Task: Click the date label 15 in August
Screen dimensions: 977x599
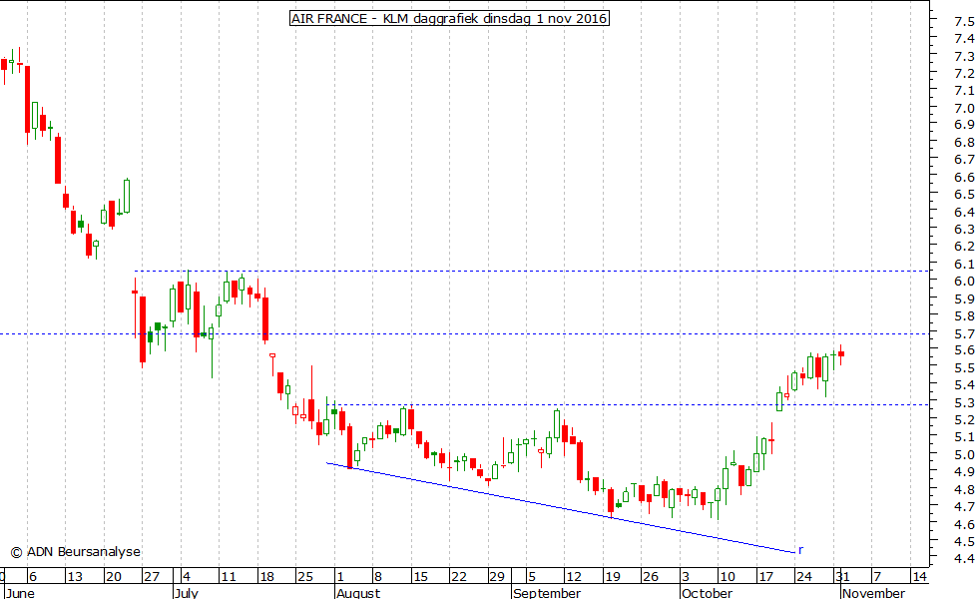Action: 420,577
